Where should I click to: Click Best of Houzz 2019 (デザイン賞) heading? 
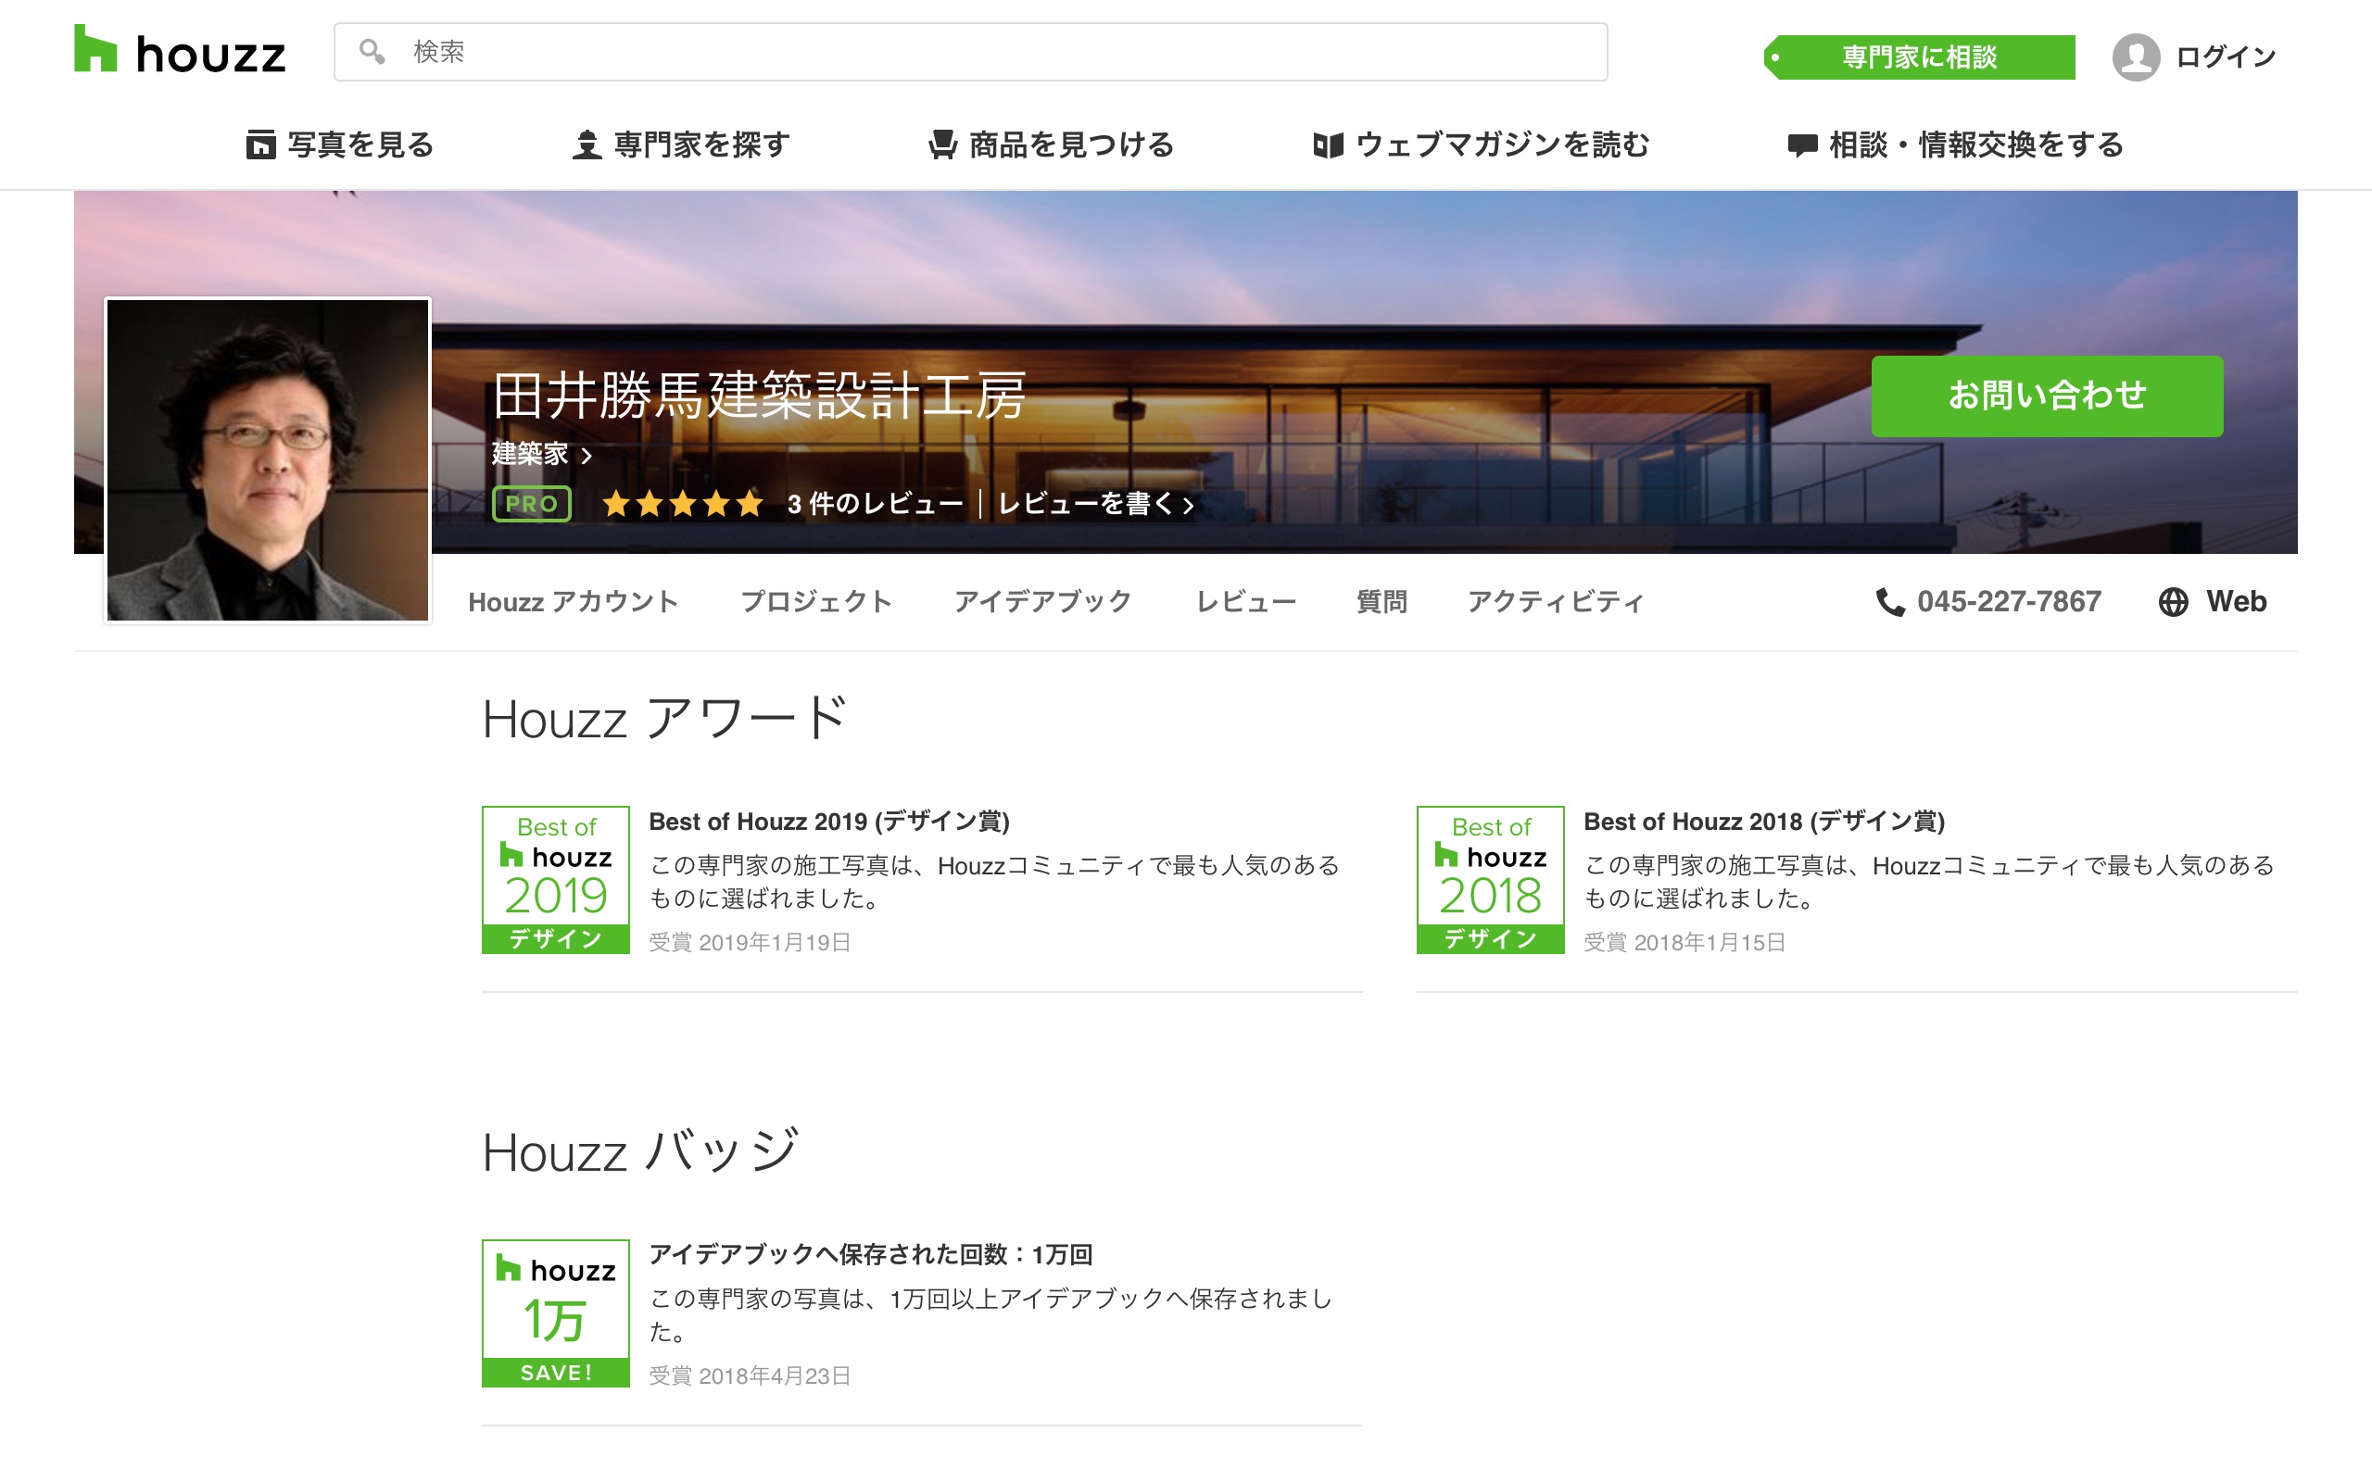pyautogui.click(x=829, y=822)
